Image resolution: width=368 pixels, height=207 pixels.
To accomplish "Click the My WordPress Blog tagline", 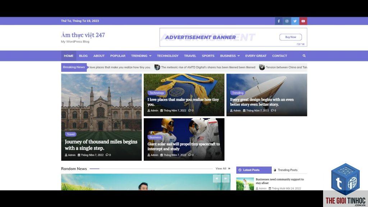I will 75,42.
